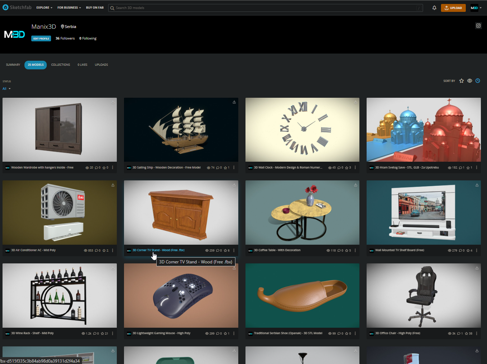Sort models by most recent clock
This screenshot has width=487, height=364.
478,81
